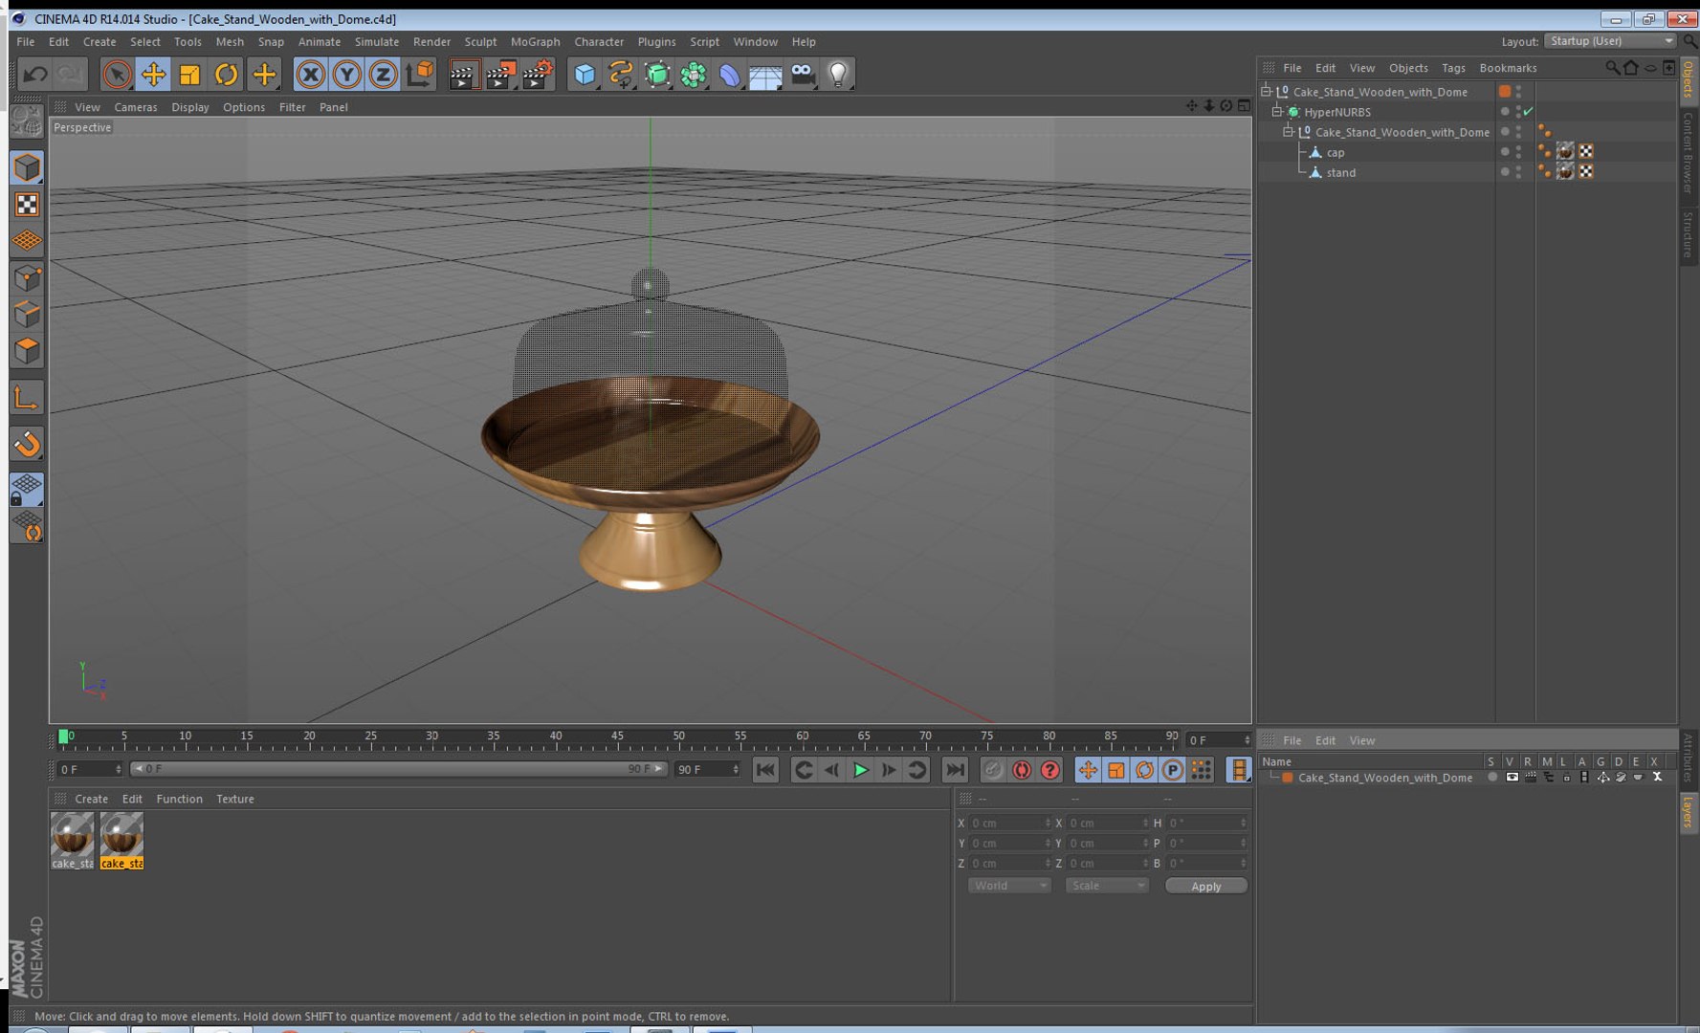
Task: Add a camera object
Action: tap(802, 74)
